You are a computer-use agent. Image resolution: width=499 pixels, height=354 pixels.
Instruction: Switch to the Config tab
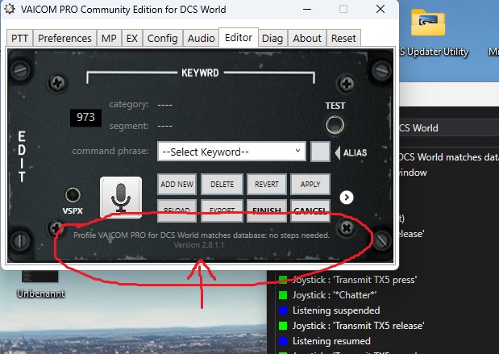tap(163, 38)
